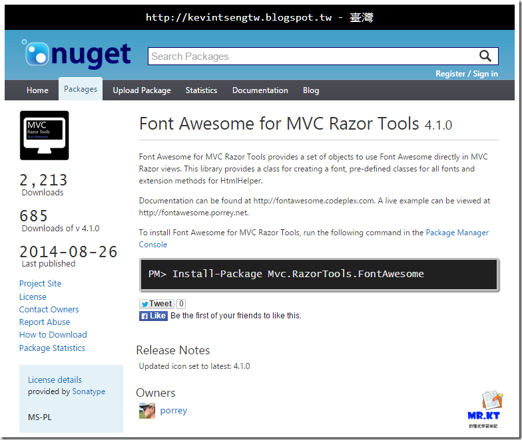Click the MS-PL license text
Screen dimensions: 522x440
[x=40, y=417]
